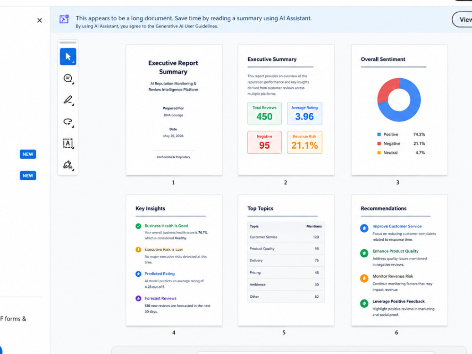The height and width of the screenshot is (354, 472).
Task: Click the Other table row
Action: (286, 296)
